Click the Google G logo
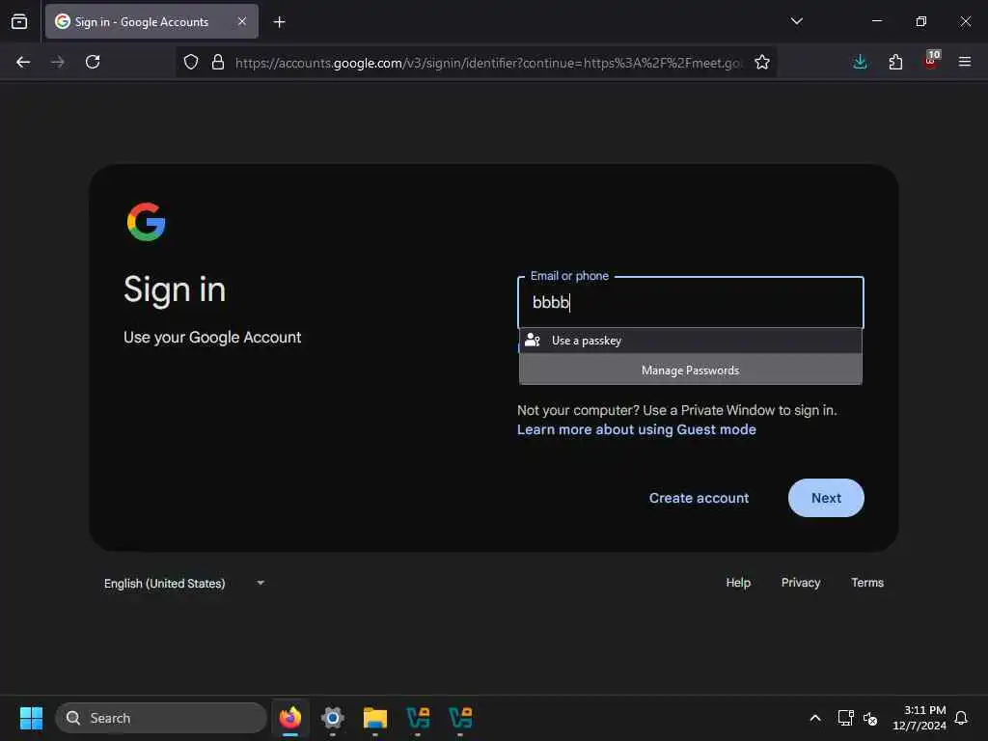 coord(147,222)
